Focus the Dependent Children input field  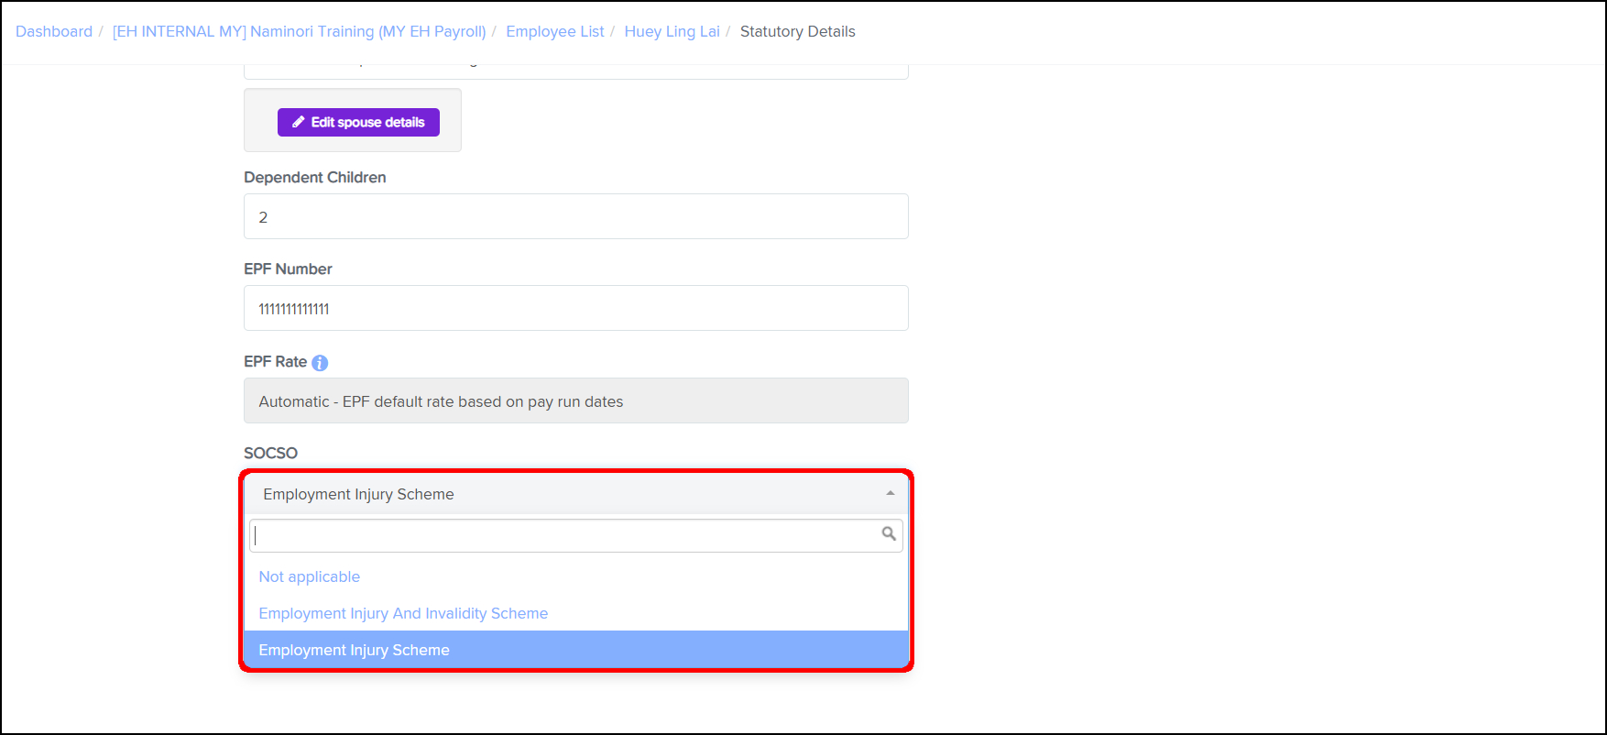tap(575, 217)
